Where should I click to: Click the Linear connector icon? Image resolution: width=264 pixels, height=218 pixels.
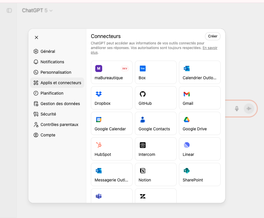tap(187, 145)
